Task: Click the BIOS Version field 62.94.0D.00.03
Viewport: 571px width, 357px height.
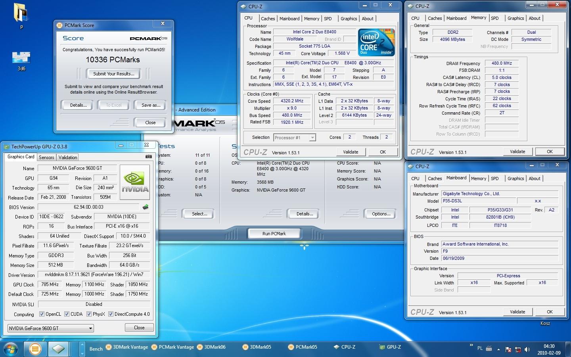Action: tap(88, 207)
